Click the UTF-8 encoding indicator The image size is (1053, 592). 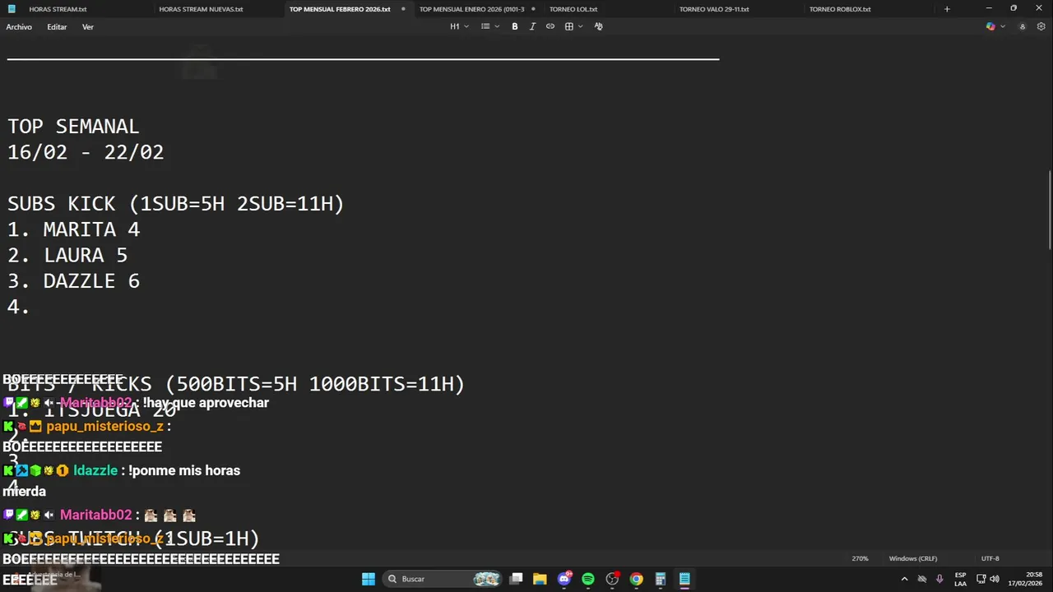[990, 558]
